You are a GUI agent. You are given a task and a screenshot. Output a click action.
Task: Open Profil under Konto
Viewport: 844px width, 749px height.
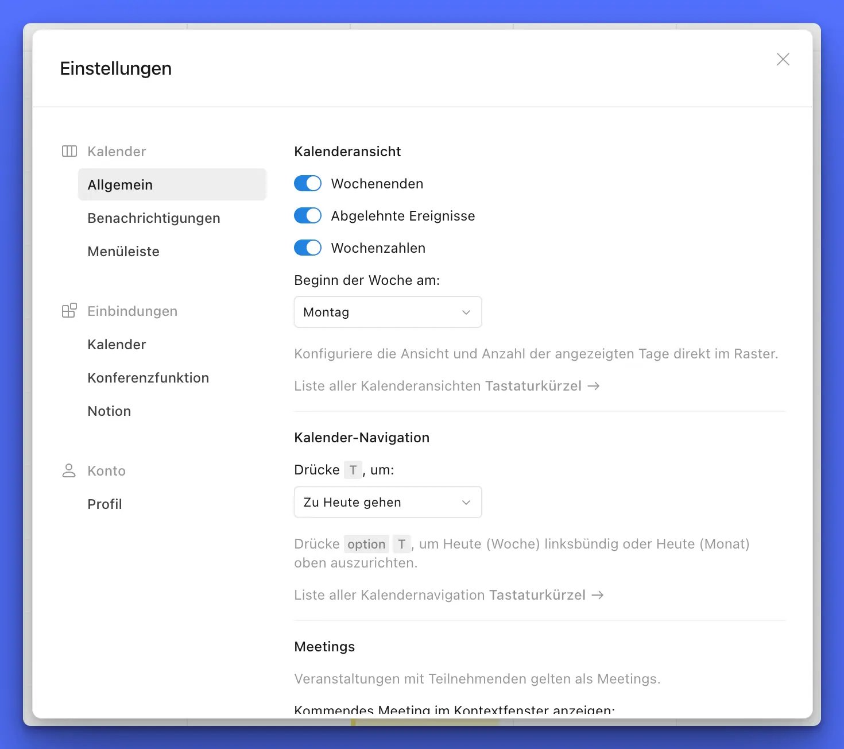(104, 504)
